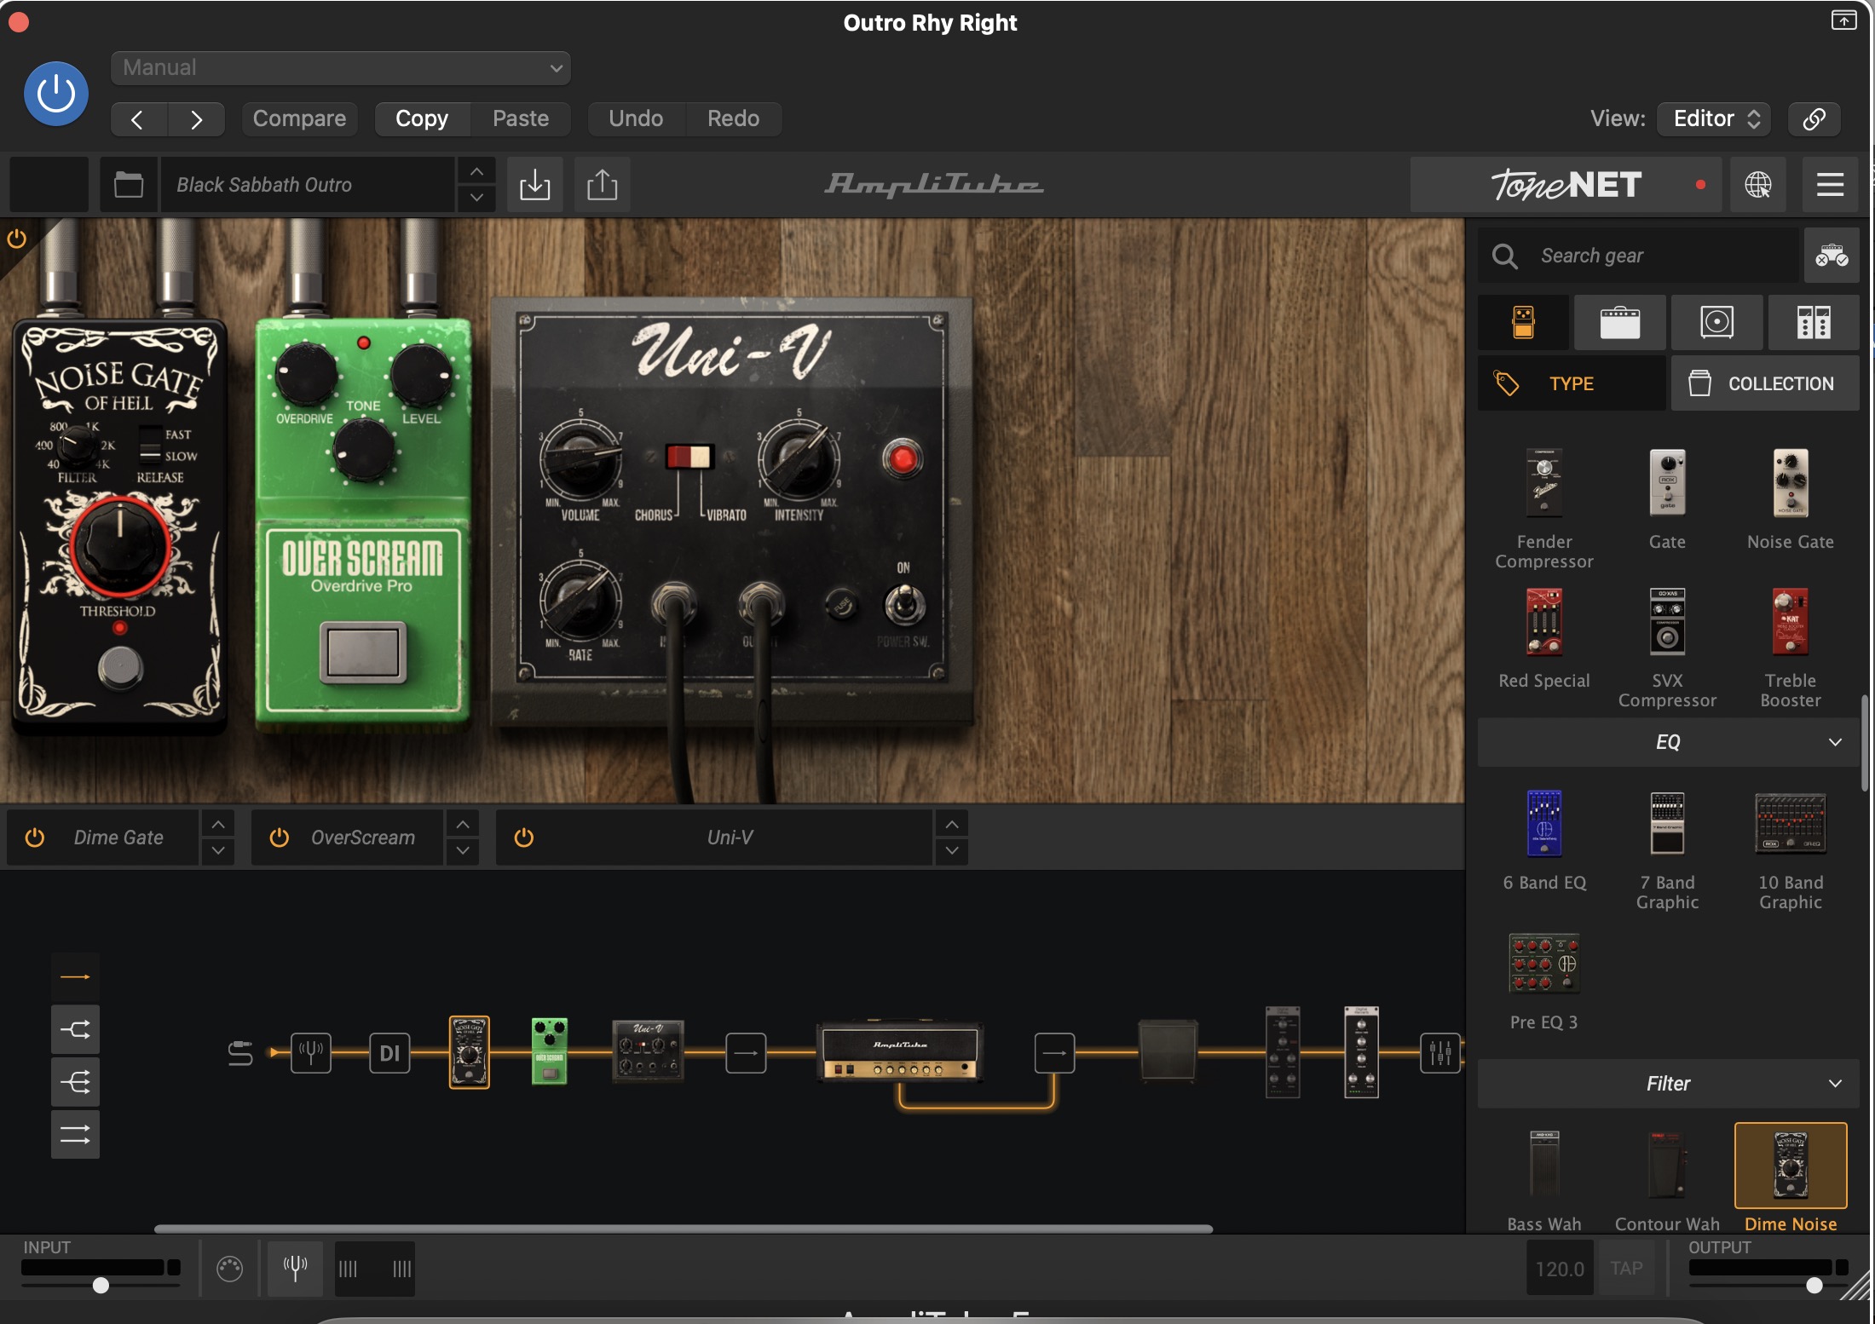The image size is (1875, 1324).
Task: Select the 7 Band Graphic pedal
Action: click(x=1667, y=849)
